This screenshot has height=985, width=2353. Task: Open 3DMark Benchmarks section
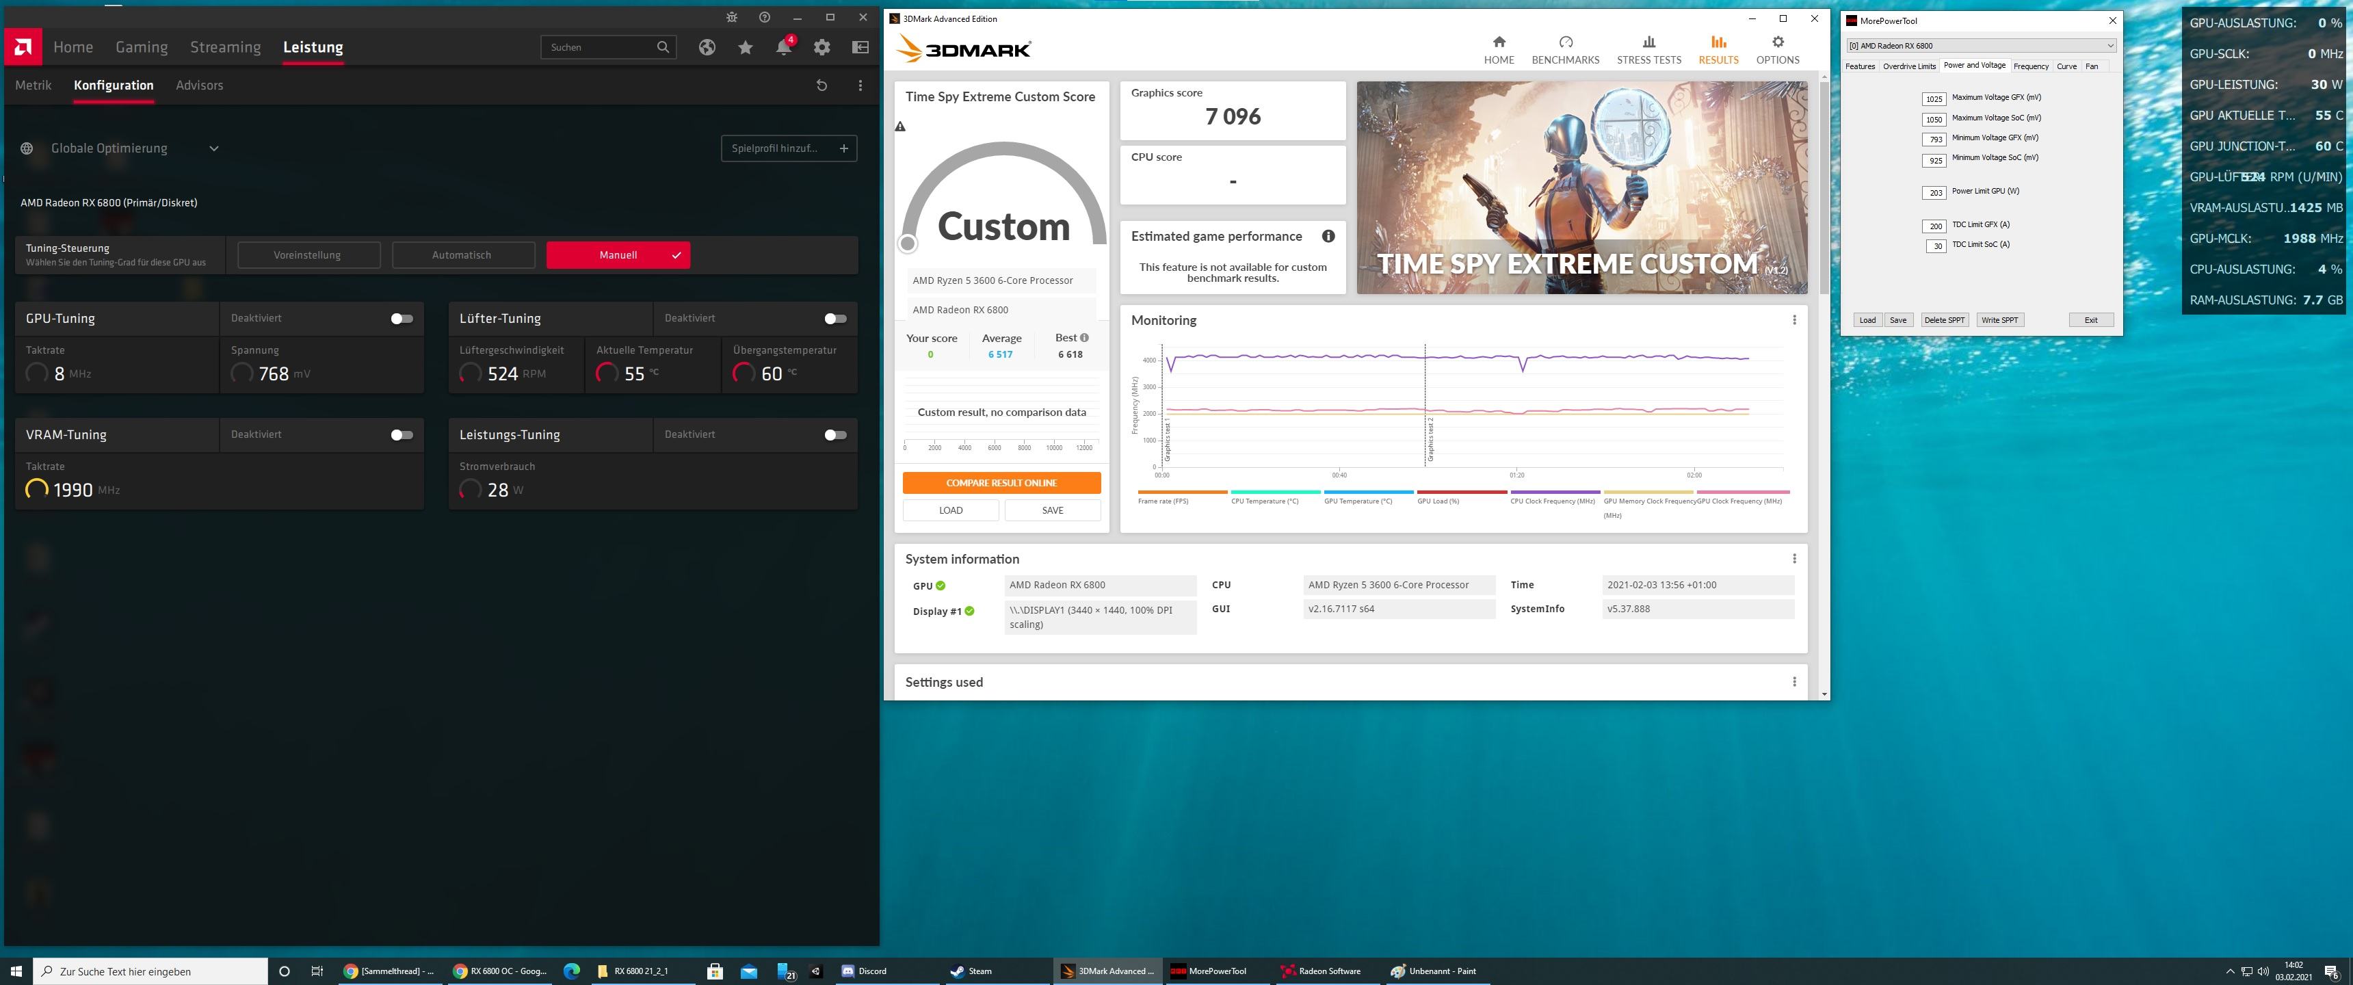[1565, 50]
